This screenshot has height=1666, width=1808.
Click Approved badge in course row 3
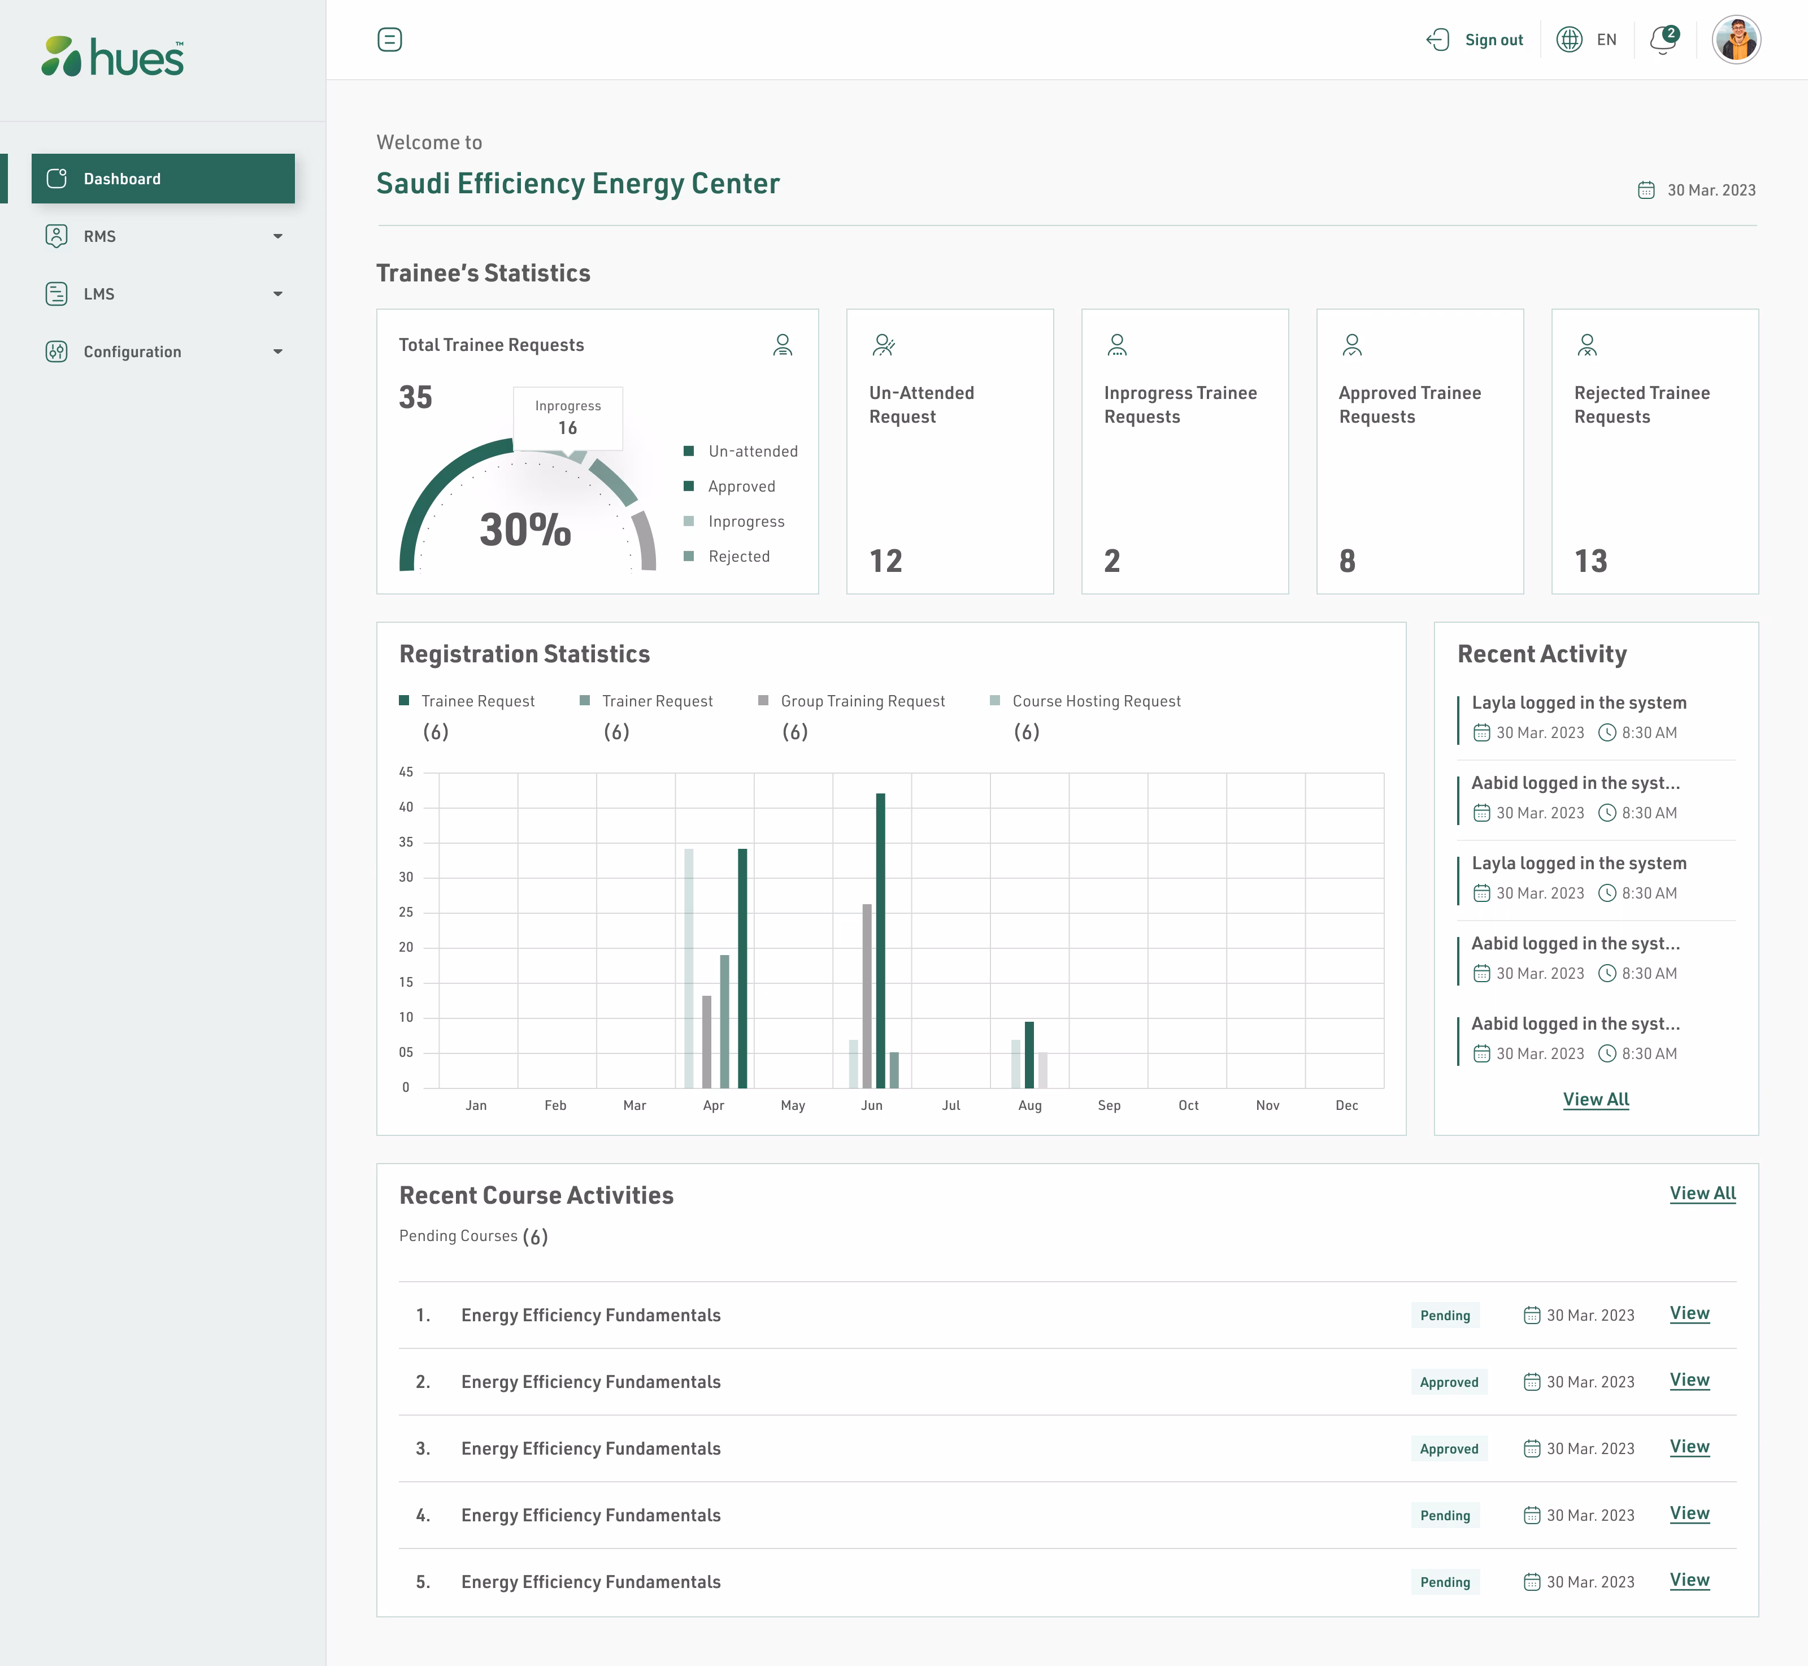coord(1449,1449)
